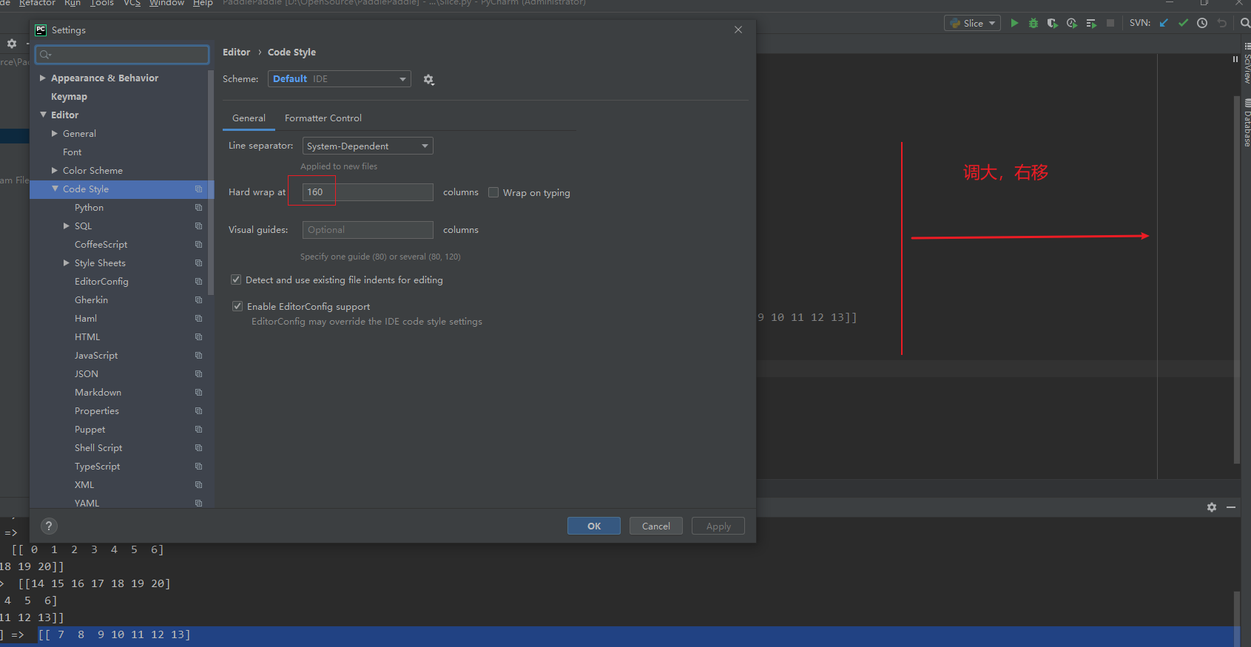Click the project panel gear icon behind Settings
This screenshot has height=647, width=1251.
pyautogui.click(x=12, y=44)
